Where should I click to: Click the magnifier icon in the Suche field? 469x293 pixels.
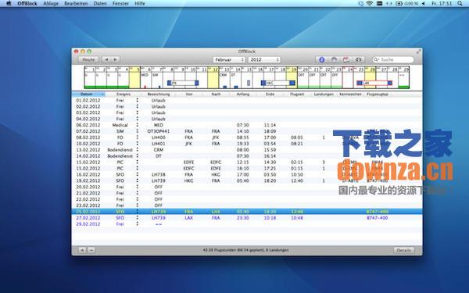pyautogui.click(x=376, y=60)
